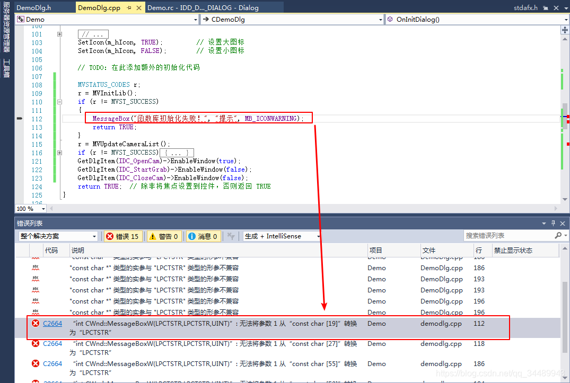Open the Demo project scope dropdown
This screenshot has height=383, width=570.
click(107, 20)
